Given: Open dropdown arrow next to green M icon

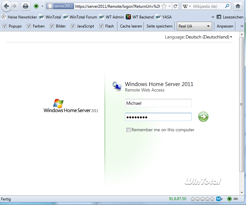Looking at the screenshot, I should click(42, 6).
